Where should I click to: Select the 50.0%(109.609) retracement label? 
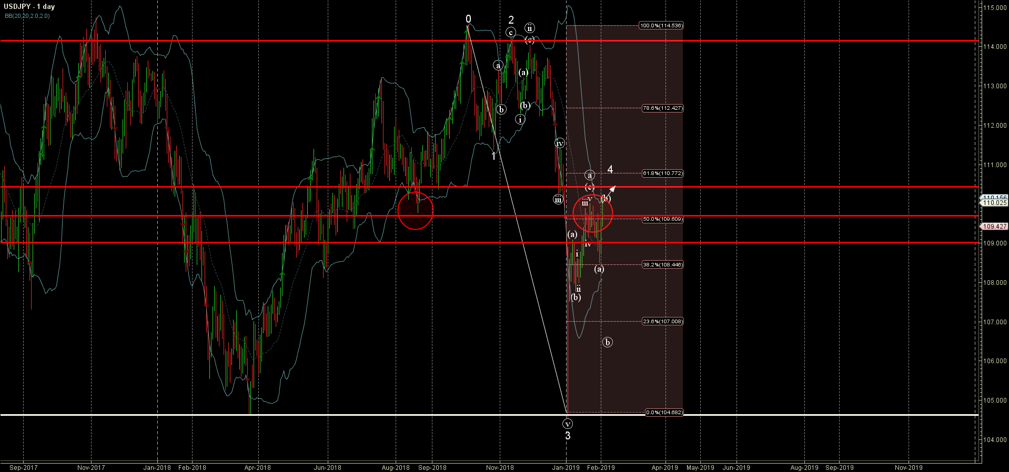(x=662, y=219)
